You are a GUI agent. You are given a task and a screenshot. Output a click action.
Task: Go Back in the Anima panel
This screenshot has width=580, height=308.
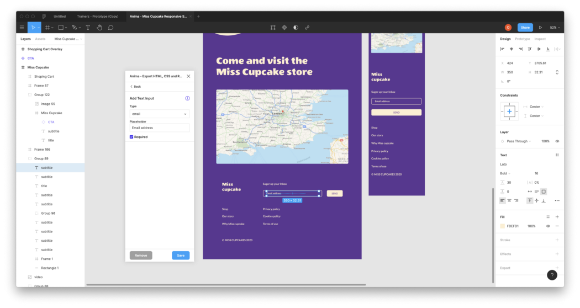pyautogui.click(x=135, y=87)
